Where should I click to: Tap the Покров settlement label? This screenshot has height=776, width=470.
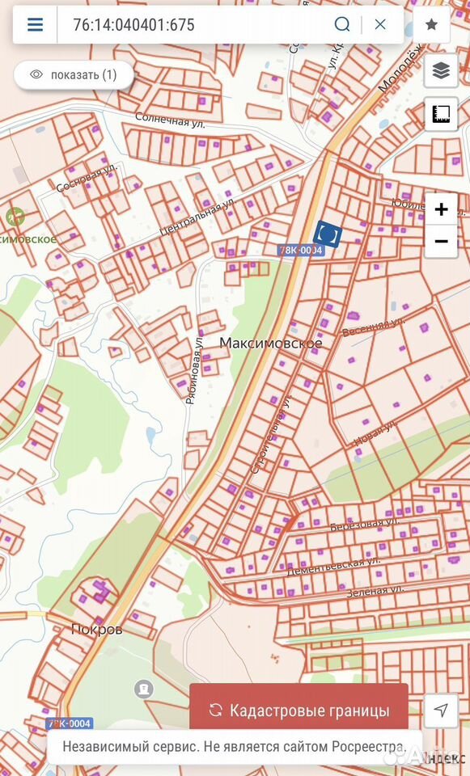tap(96, 630)
